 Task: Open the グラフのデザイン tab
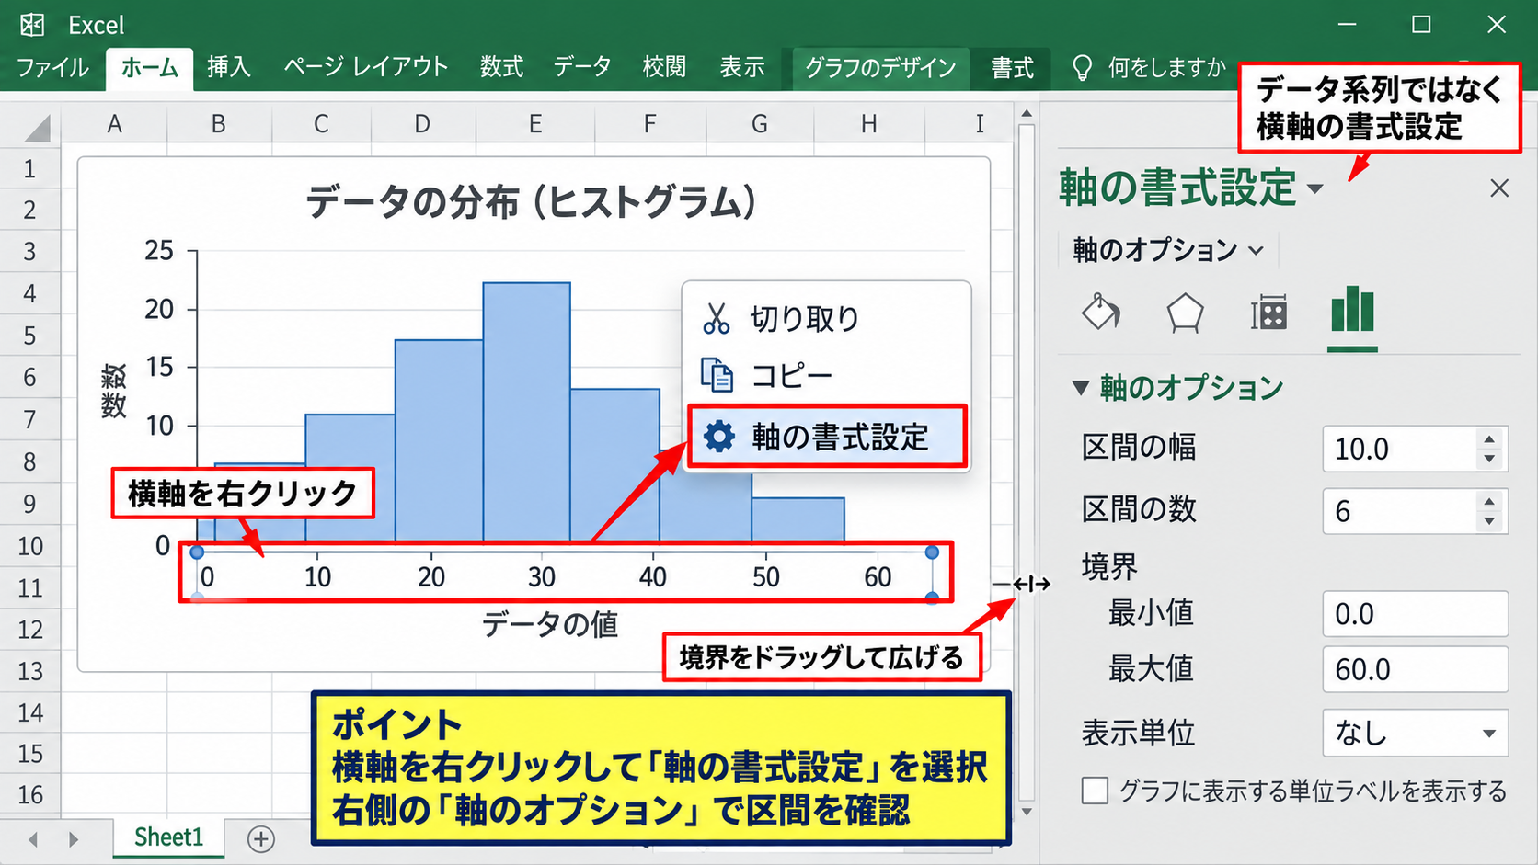[x=880, y=68]
